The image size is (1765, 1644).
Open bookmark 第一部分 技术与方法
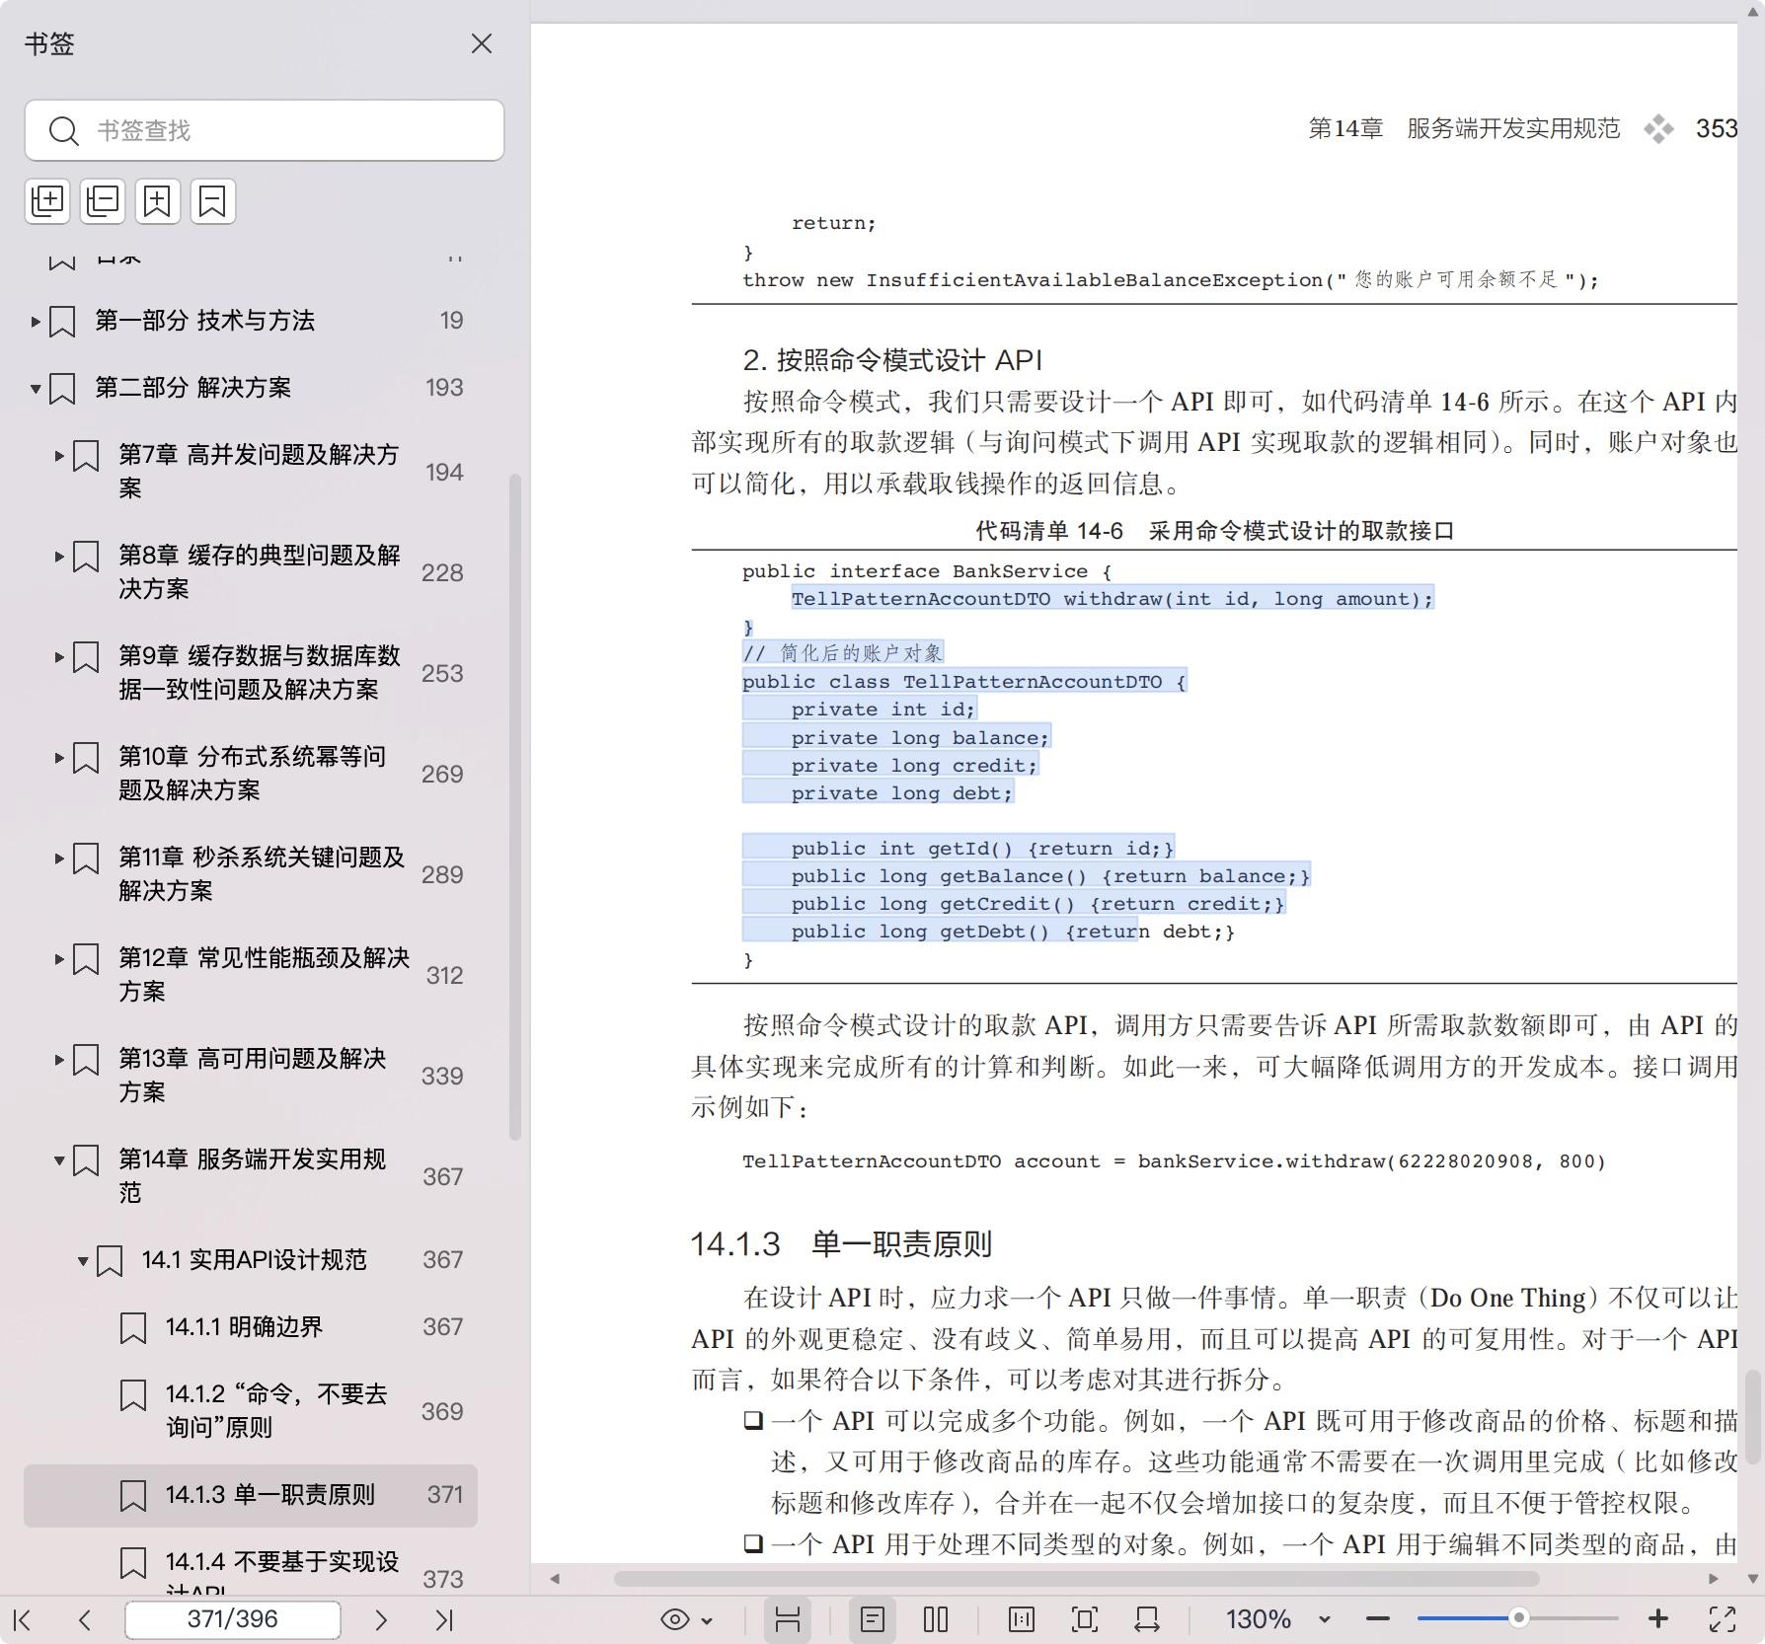[x=204, y=321]
